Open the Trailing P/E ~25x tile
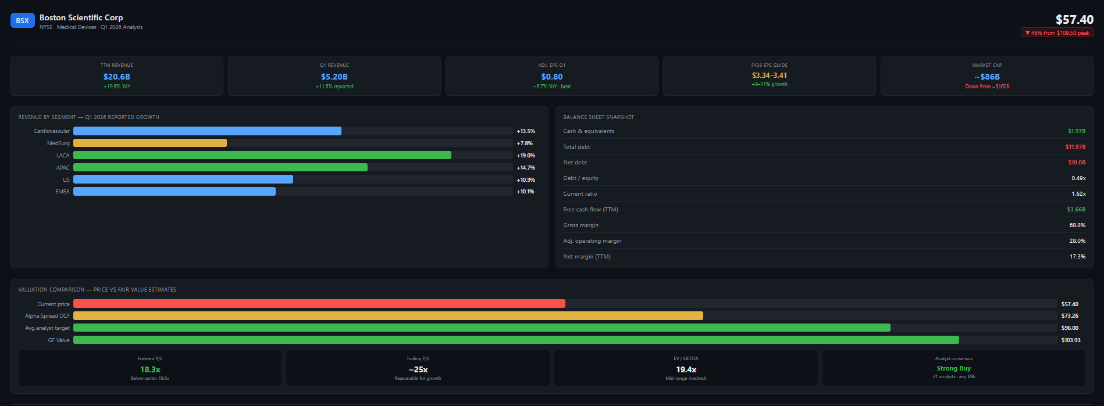The image size is (1104, 406). pos(418,368)
